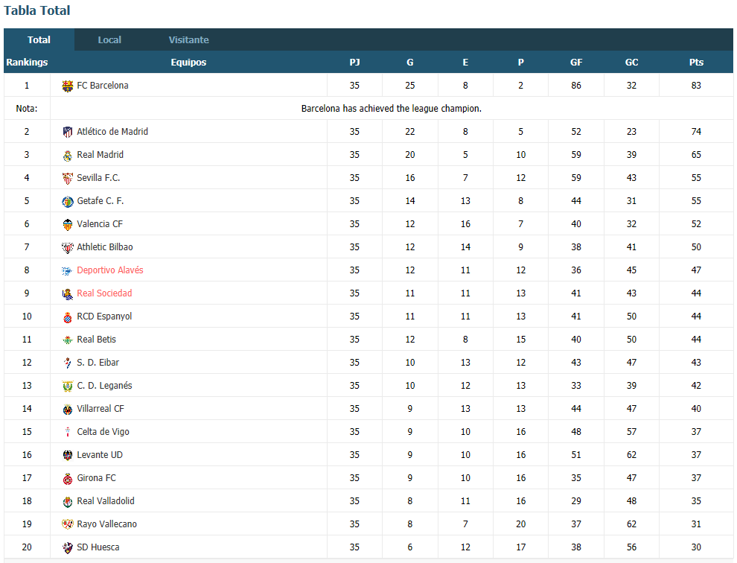
Task: Open the Levante UD team link
Action: 100,454
